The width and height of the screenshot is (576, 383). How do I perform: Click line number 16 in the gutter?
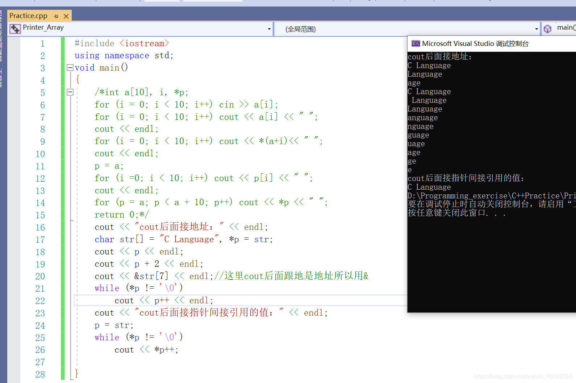pos(40,228)
